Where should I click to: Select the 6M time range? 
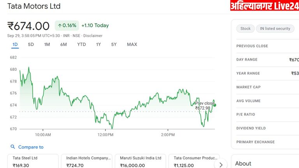pos(63,44)
